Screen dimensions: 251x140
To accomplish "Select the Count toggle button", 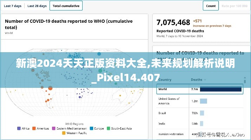I will (211, 6).
